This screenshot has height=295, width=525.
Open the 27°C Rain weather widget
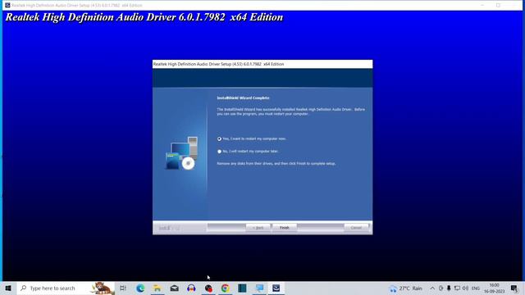(x=406, y=288)
